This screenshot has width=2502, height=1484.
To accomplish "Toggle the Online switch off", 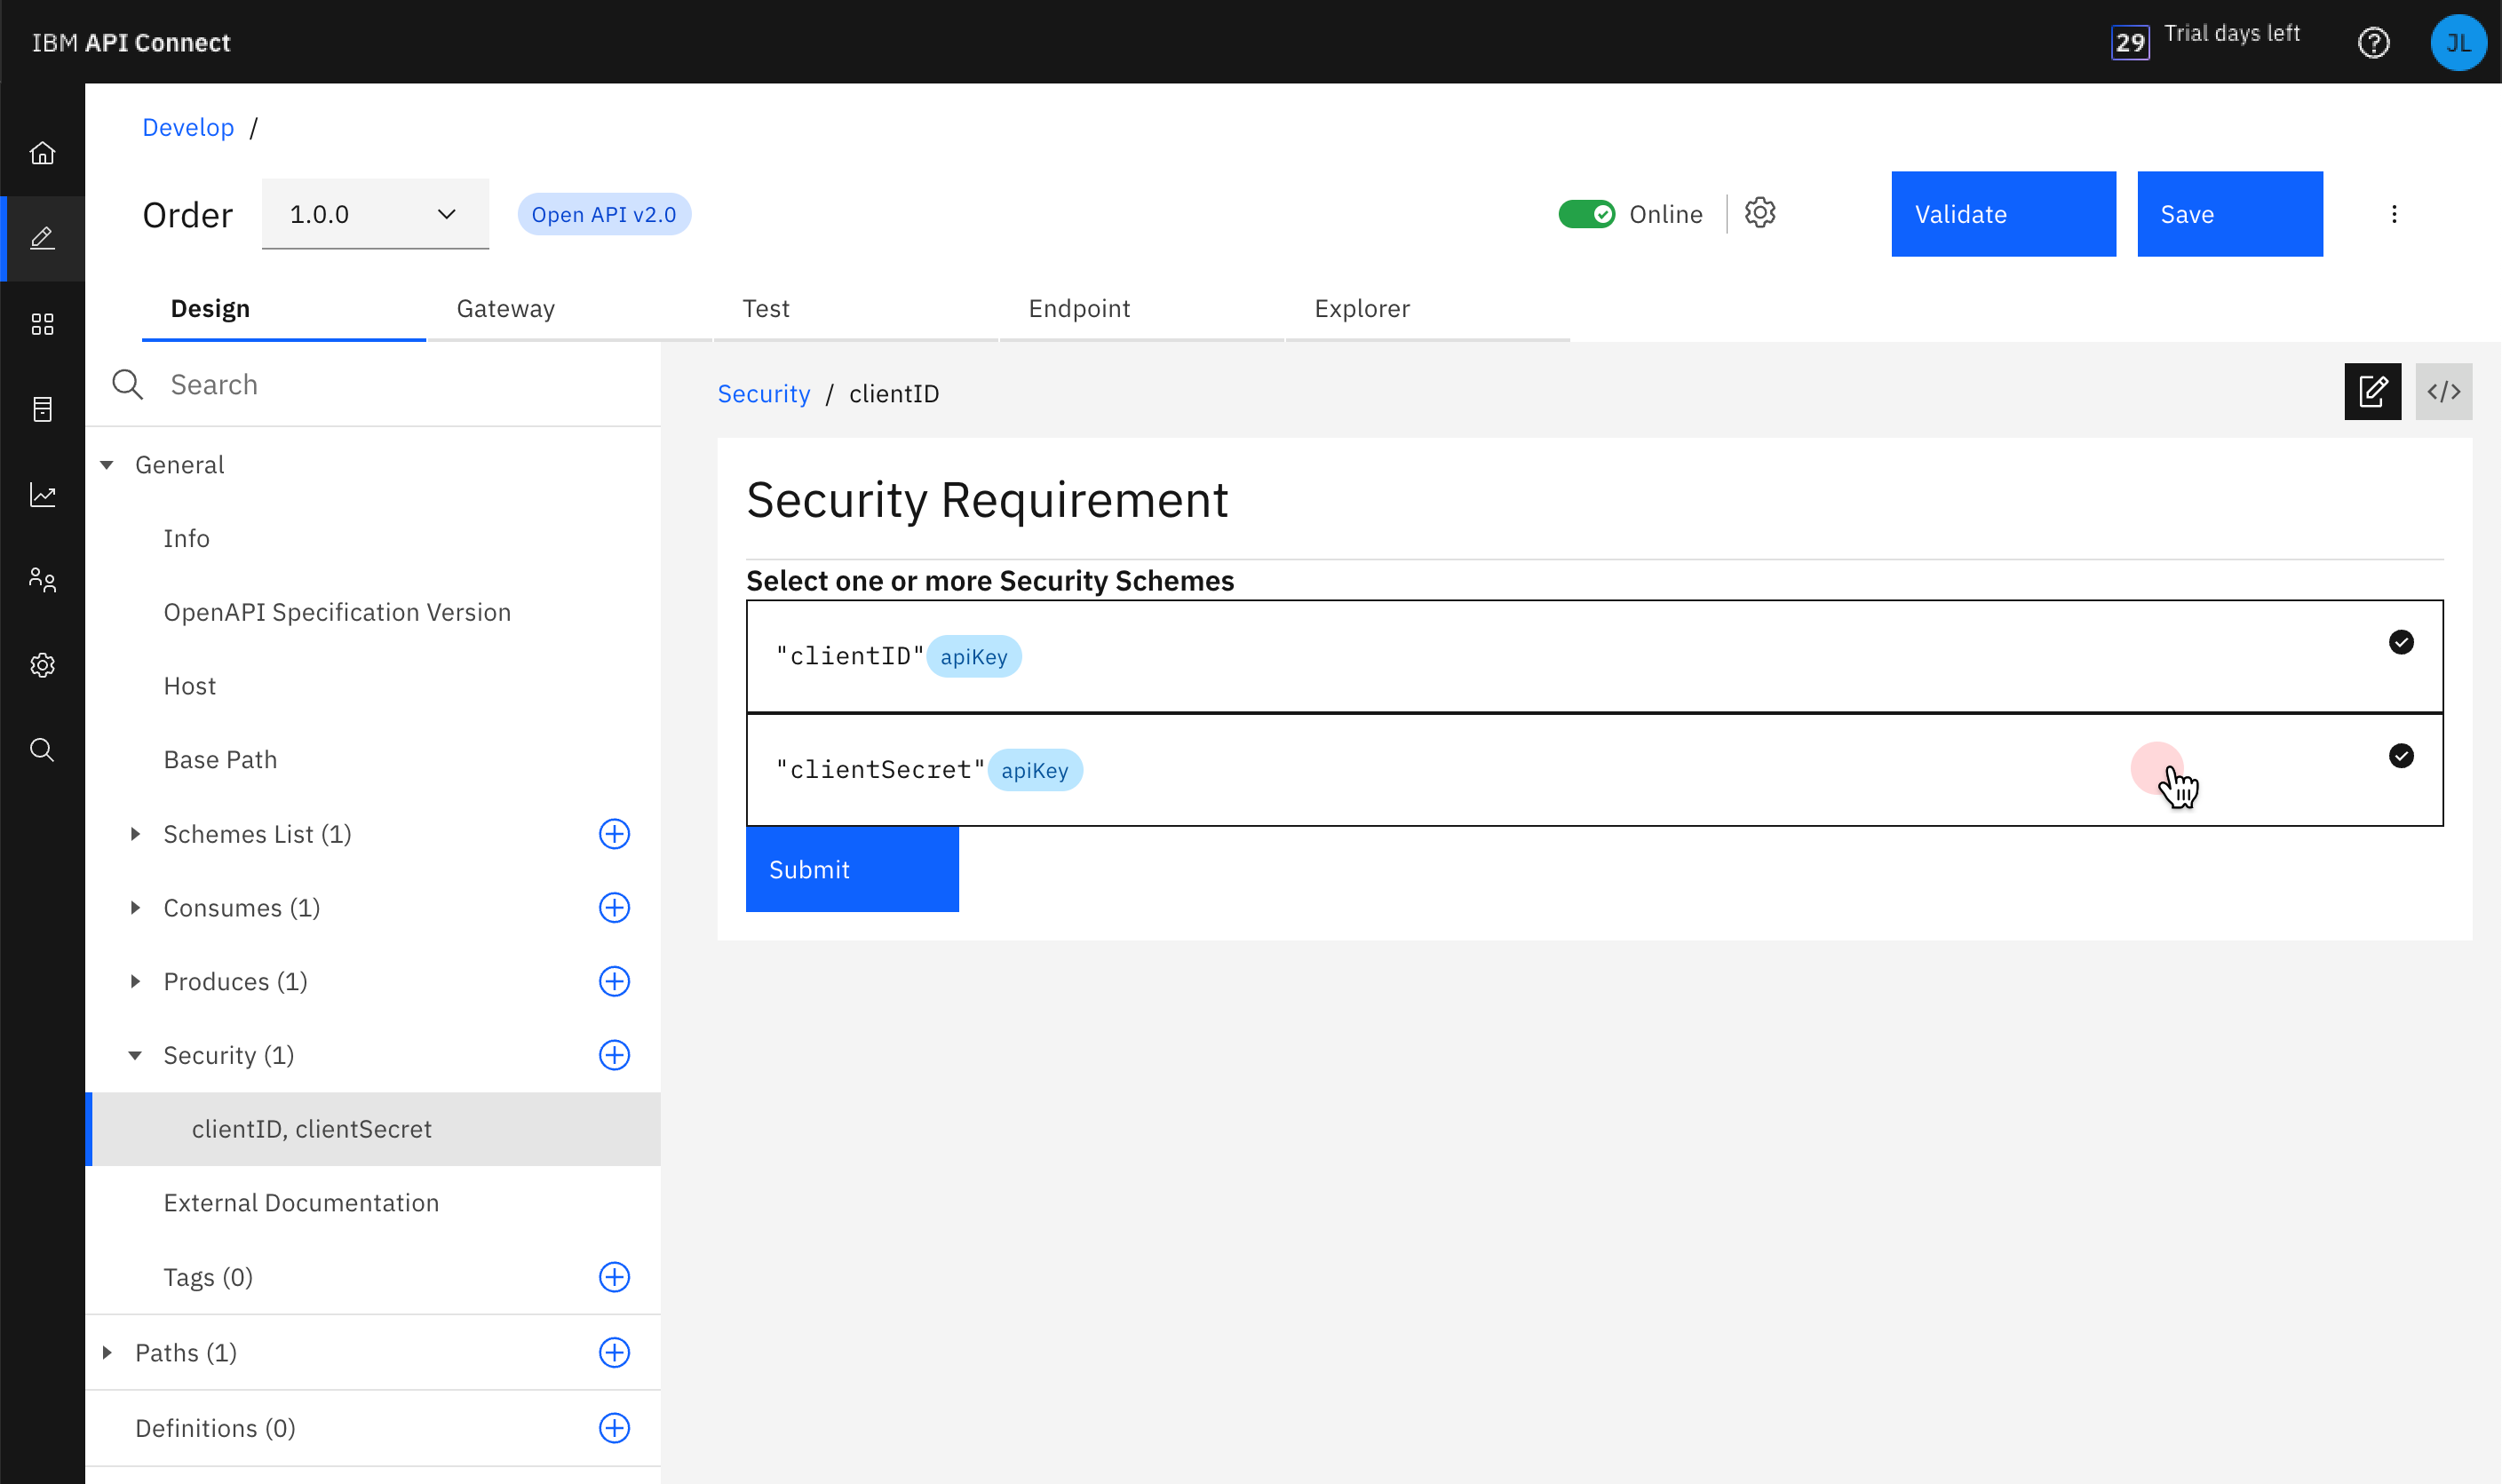I will tap(1586, 214).
